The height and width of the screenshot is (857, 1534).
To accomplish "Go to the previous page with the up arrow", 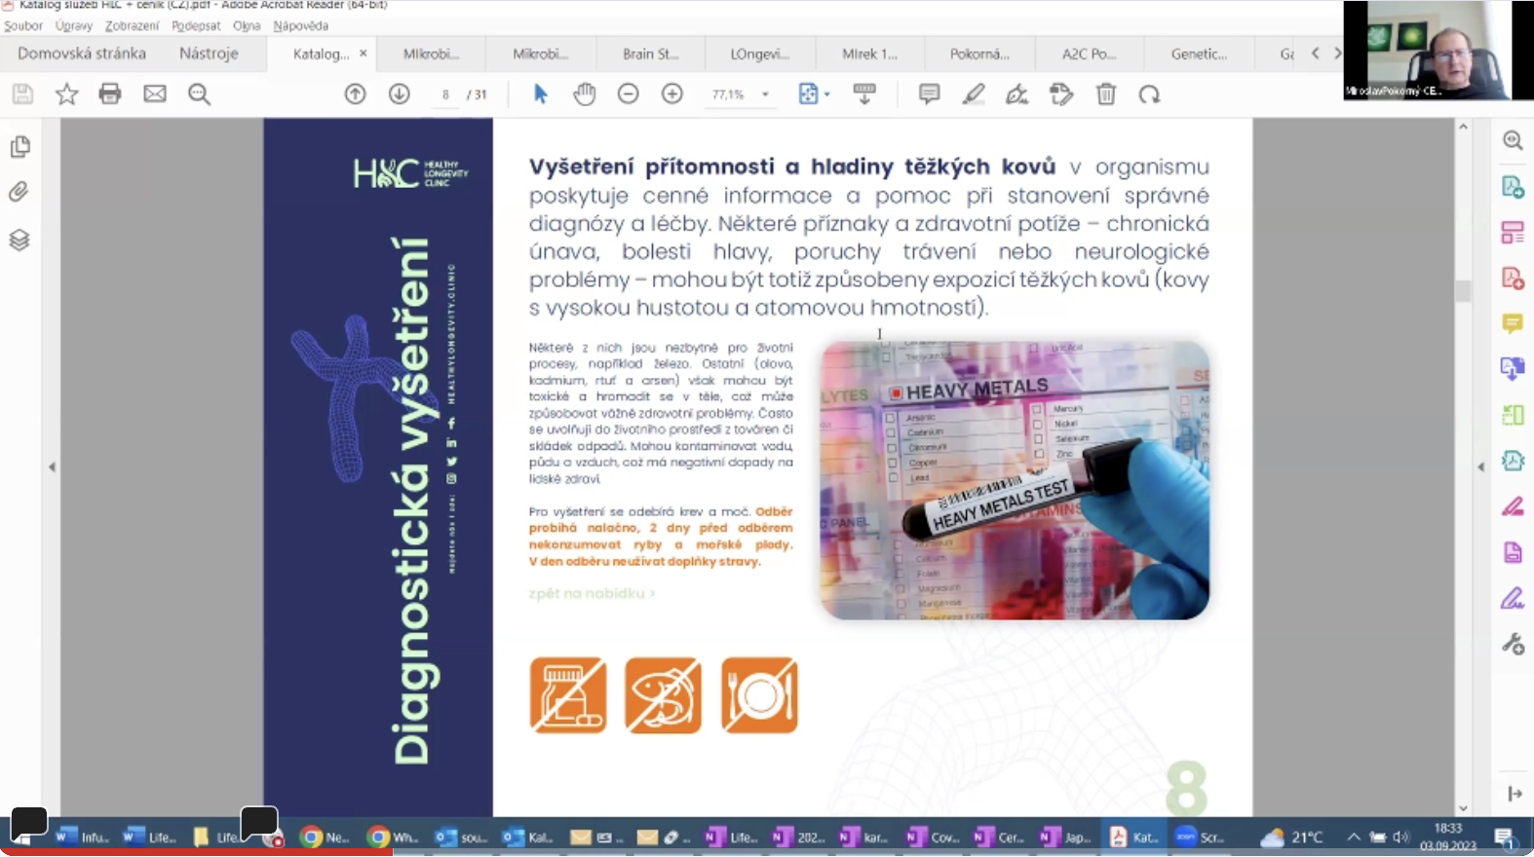I will pos(356,94).
